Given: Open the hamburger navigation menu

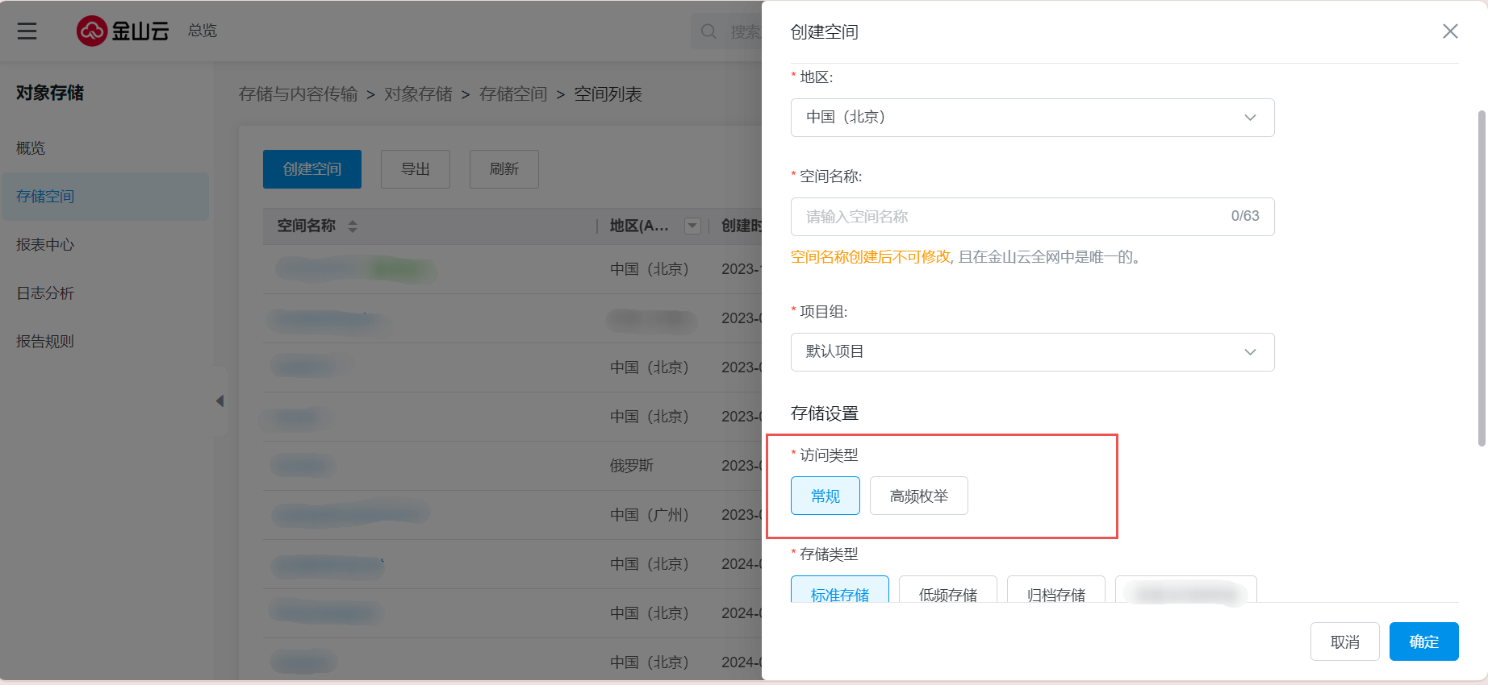Looking at the screenshot, I should [27, 31].
